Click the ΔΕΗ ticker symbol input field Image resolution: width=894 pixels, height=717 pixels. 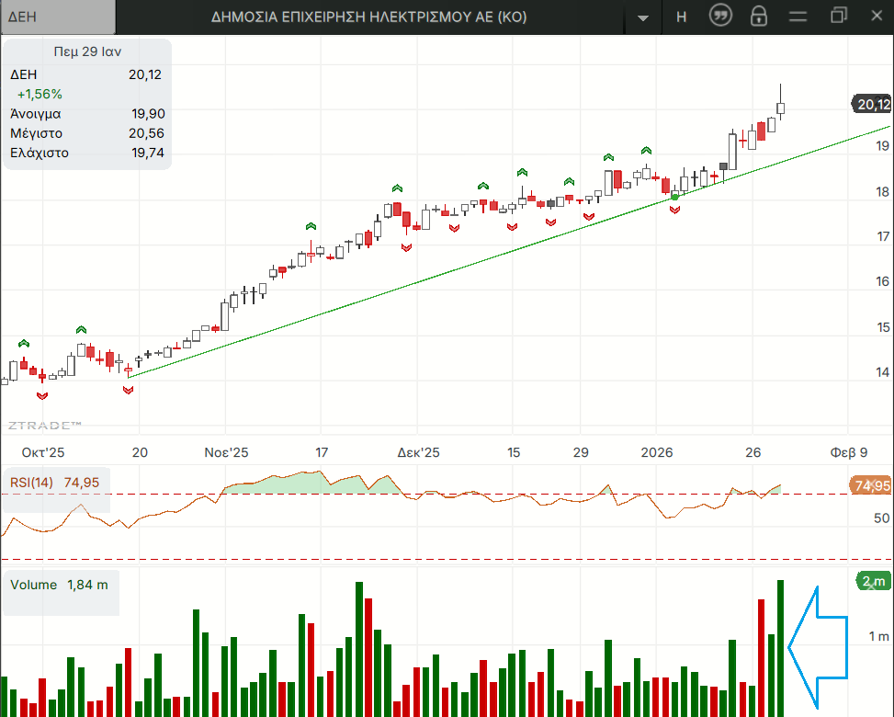tap(58, 17)
